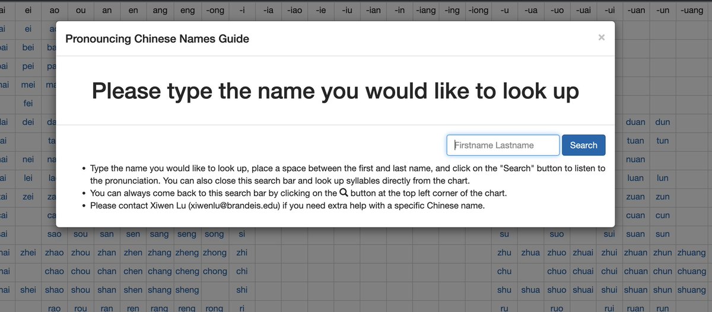Select the 'song' syllable cell

(214, 234)
